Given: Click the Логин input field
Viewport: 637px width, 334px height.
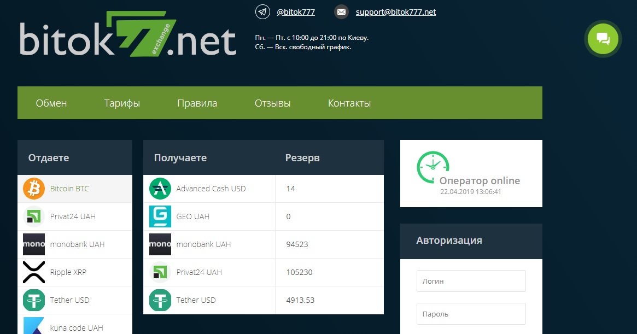Looking at the screenshot, I should [x=471, y=281].
